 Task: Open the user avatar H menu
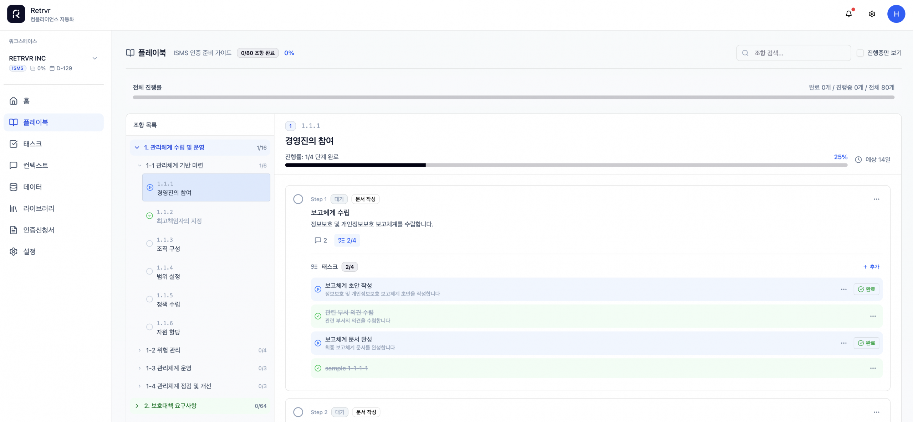[x=896, y=14]
